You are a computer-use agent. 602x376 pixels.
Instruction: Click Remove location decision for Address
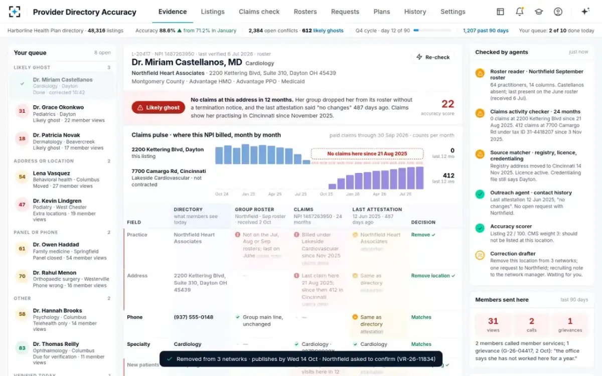[433, 276]
